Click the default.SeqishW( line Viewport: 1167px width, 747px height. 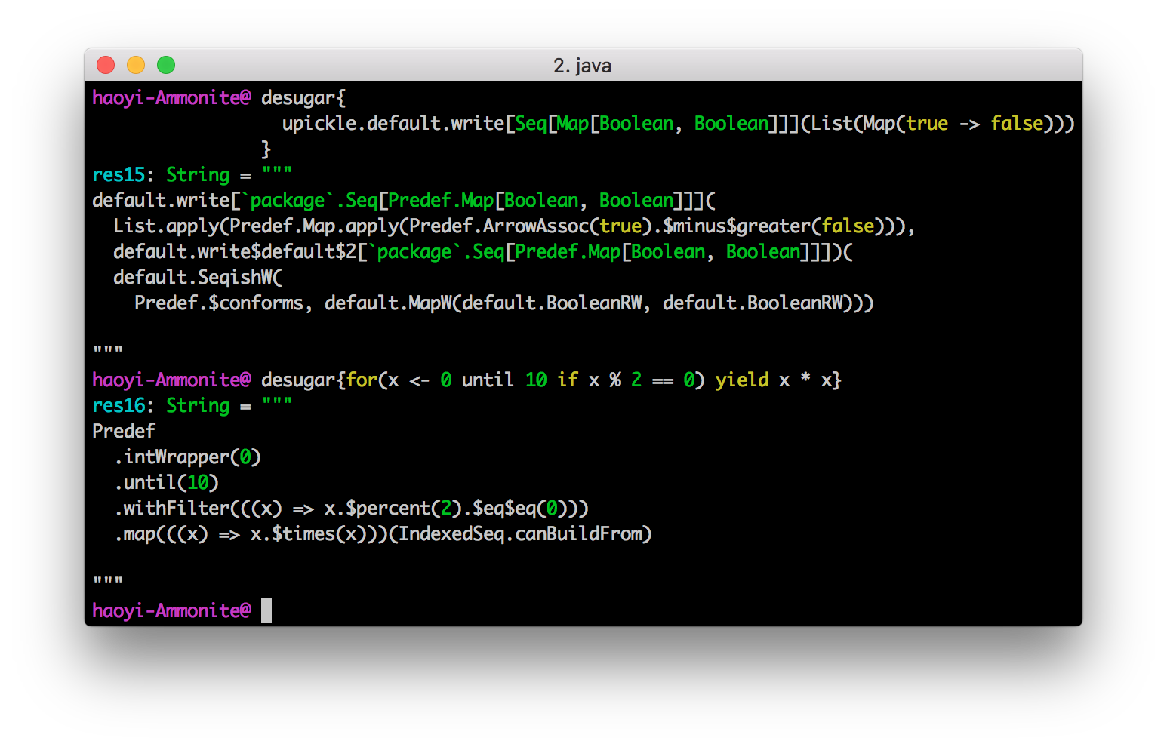(x=197, y=278)
